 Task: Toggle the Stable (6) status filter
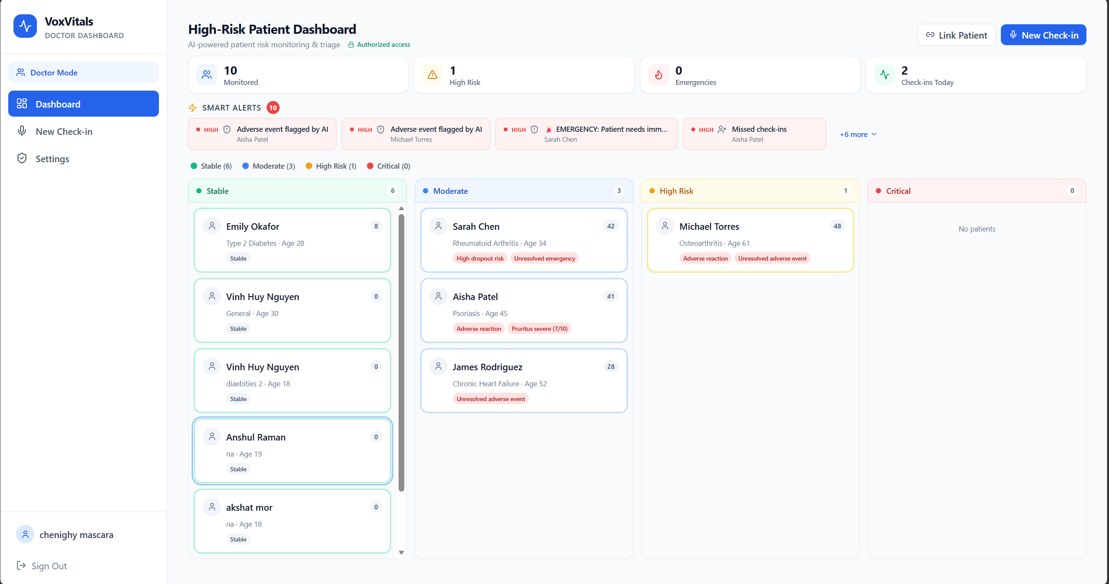[x=211, y=166]
